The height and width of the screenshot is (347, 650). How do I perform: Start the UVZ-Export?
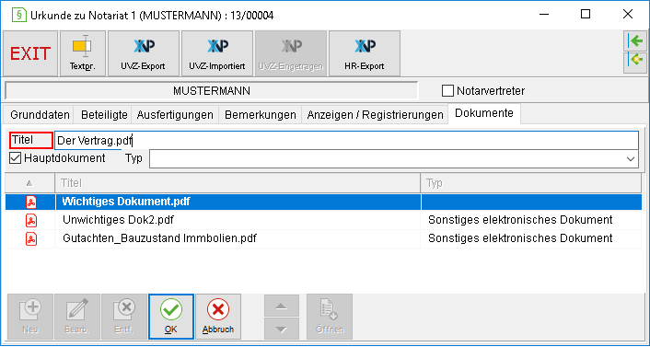coord(144,53)
